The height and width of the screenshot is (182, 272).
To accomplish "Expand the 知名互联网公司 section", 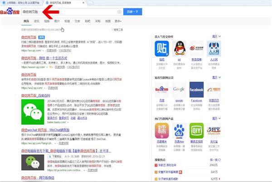I will (217, 77).
